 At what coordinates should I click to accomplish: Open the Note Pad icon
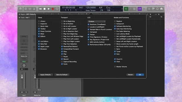[x=153, y=9]
